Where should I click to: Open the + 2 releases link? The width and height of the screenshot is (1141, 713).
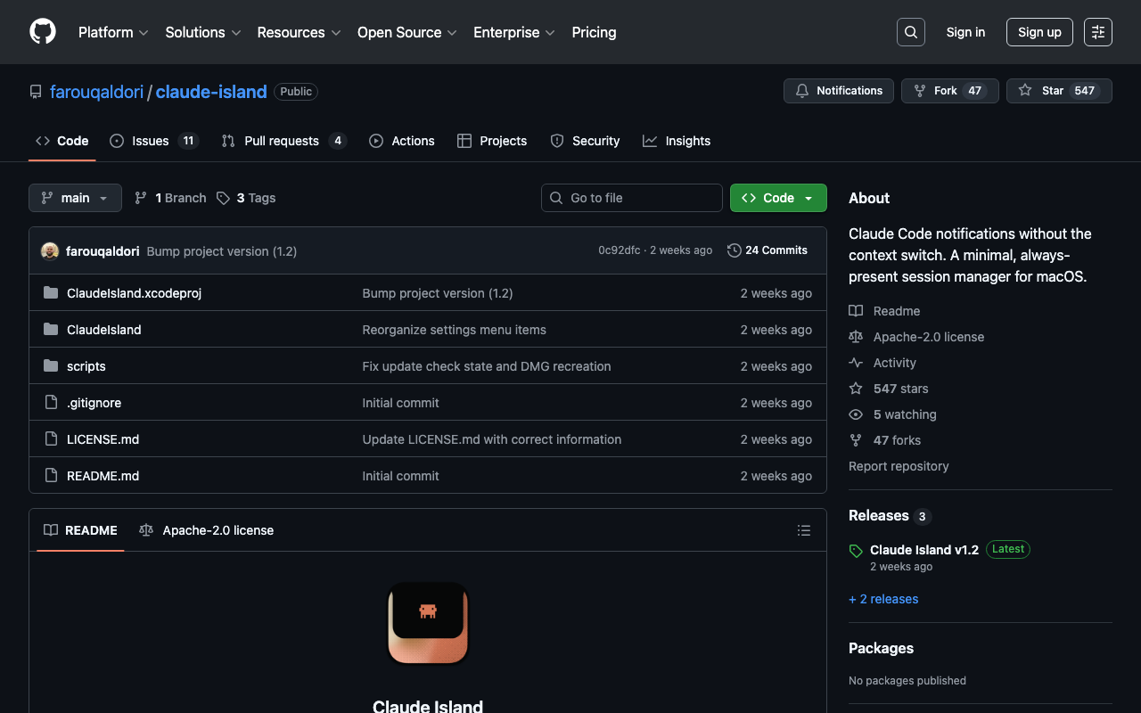[x=883, y=599]
